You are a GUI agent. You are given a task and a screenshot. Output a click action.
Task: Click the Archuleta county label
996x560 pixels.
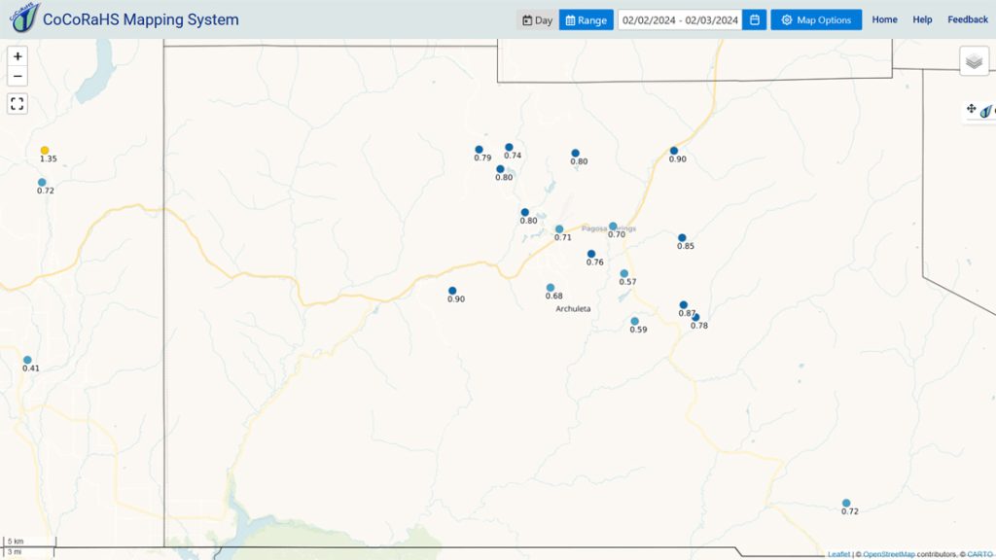click(x=573, y=308)
